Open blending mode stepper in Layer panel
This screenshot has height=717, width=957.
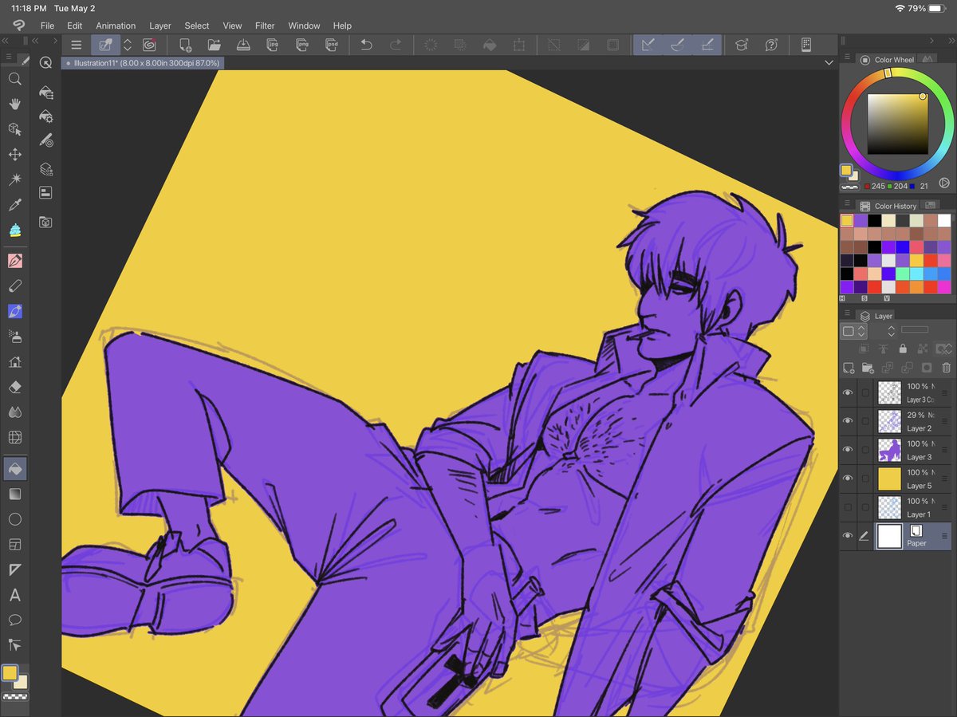891,331
